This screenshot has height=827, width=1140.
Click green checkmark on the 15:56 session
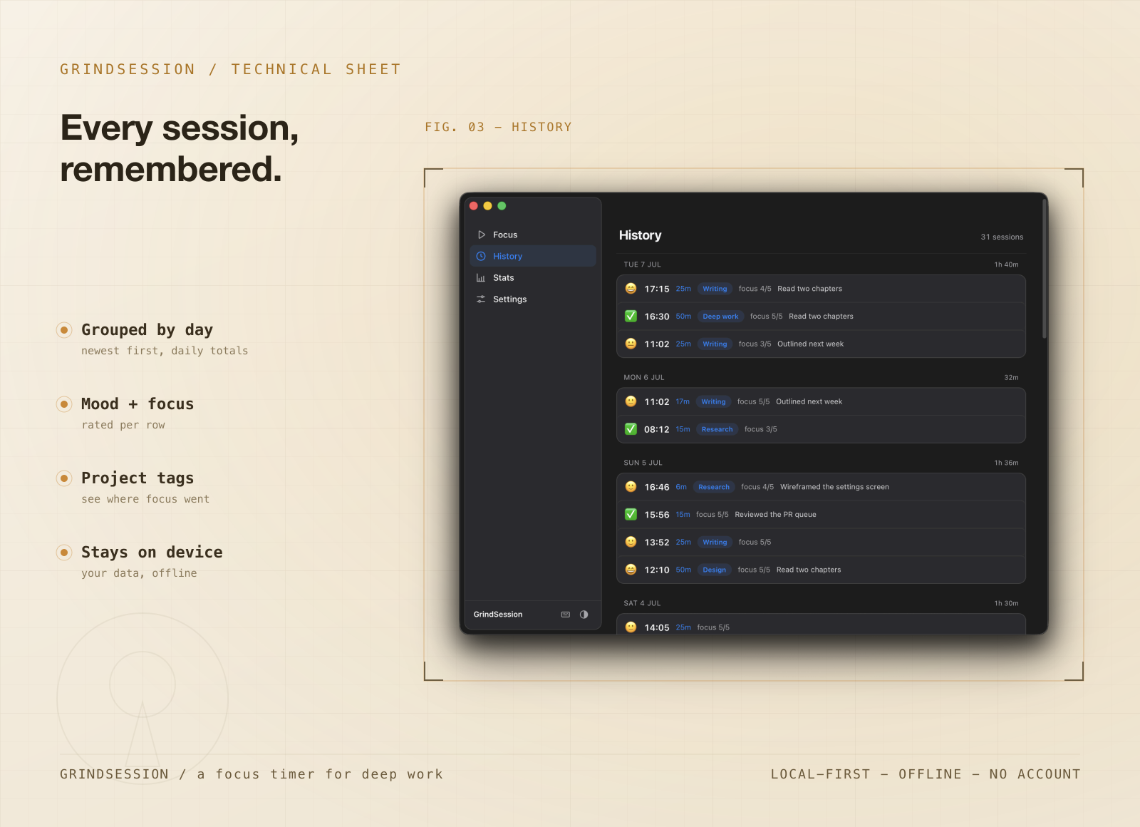[x=631, y=514]
